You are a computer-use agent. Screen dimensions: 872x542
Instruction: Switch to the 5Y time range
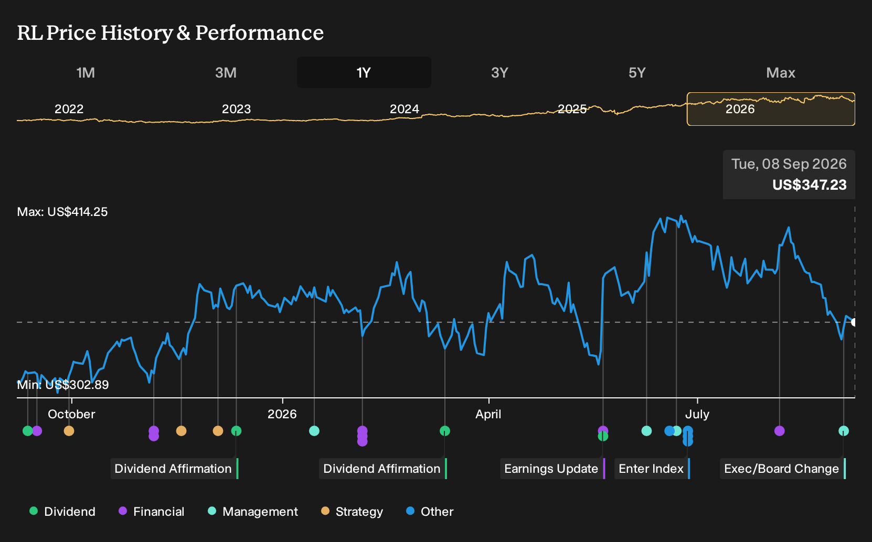coord(637,72)
